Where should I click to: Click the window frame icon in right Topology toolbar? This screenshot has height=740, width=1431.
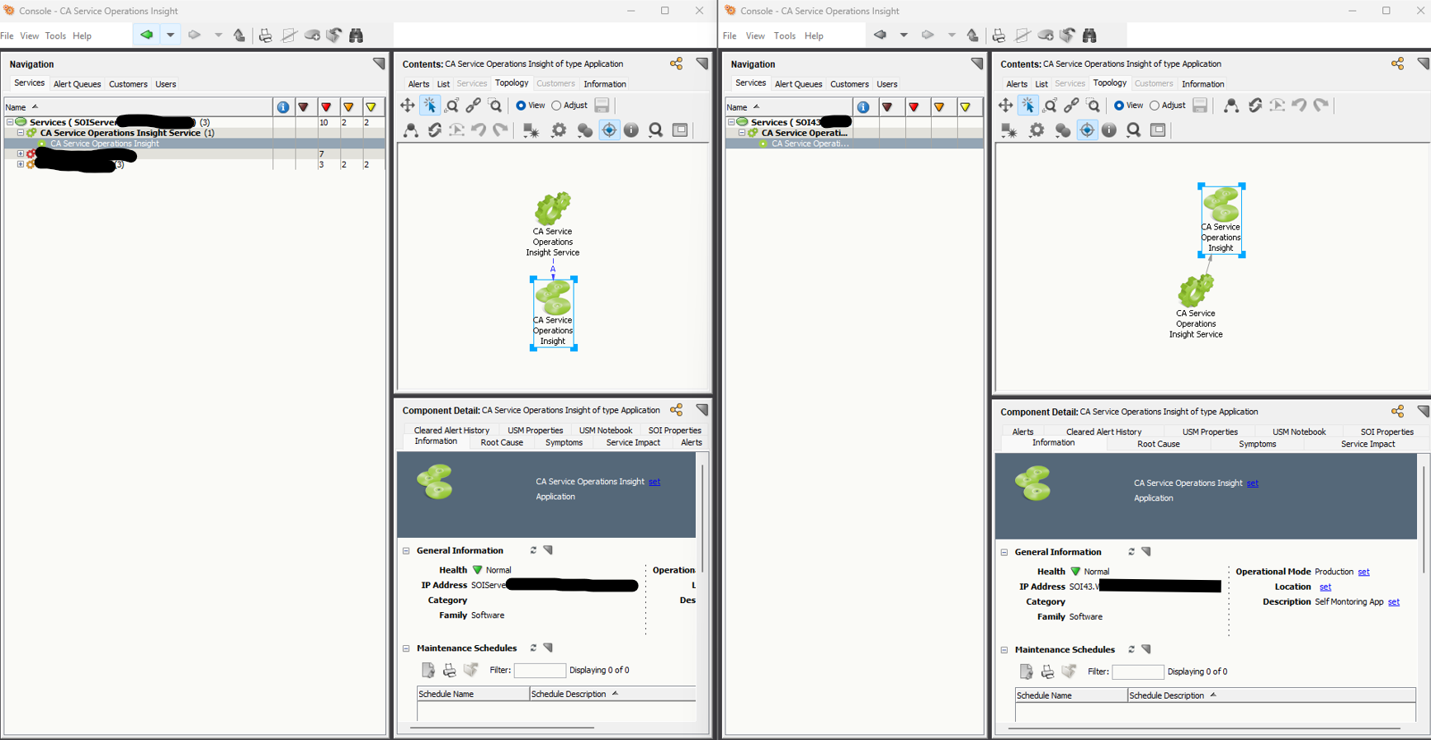(x=1158, y=130)
